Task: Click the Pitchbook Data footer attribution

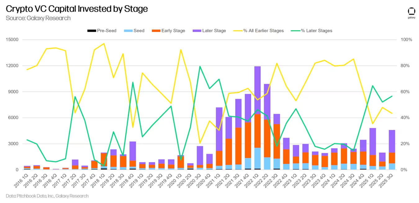Action: pos(47,196)
